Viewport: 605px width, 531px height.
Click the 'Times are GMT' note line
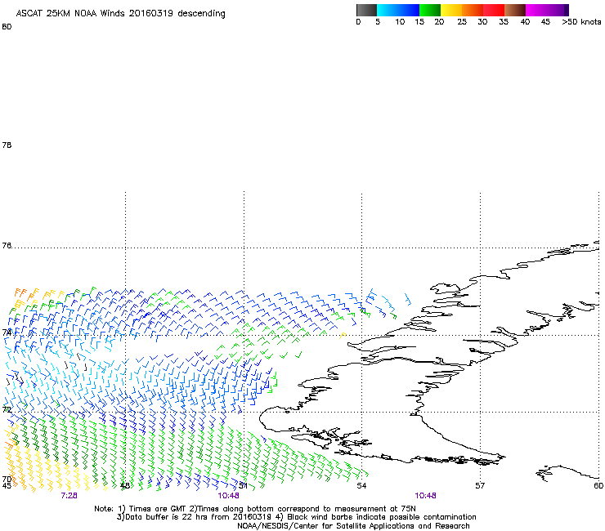(x=255, y=509)
